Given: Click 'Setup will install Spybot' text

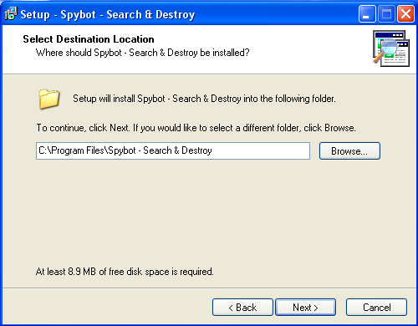Looking at the screenshot, I should (204, 99).
